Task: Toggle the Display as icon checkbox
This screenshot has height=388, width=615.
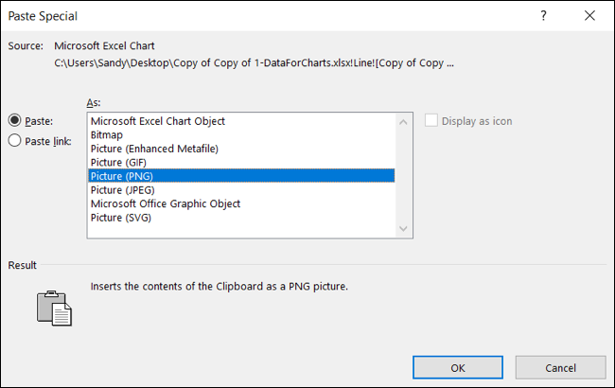Action: [434, 121]
